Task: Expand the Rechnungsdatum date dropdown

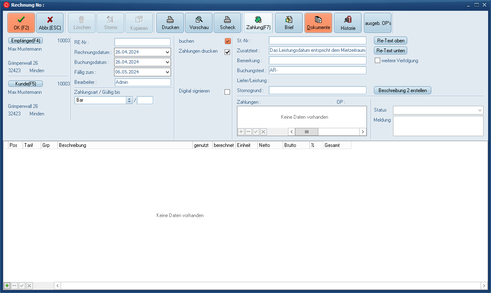Action: coord(167,52)
